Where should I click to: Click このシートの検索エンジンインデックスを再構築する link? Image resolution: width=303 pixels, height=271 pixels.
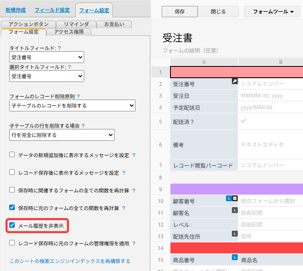70,261
